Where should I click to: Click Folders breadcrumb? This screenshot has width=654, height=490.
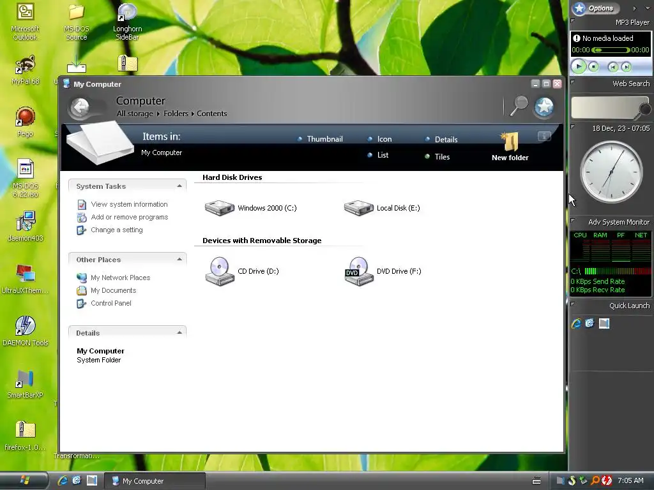176,114
